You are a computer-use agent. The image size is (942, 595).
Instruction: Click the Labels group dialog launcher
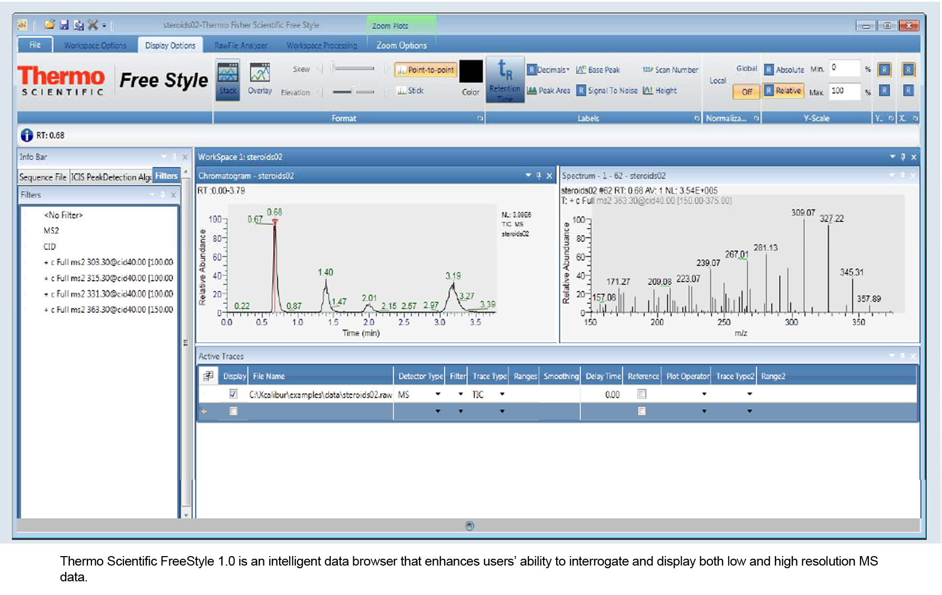coord(697,118)
